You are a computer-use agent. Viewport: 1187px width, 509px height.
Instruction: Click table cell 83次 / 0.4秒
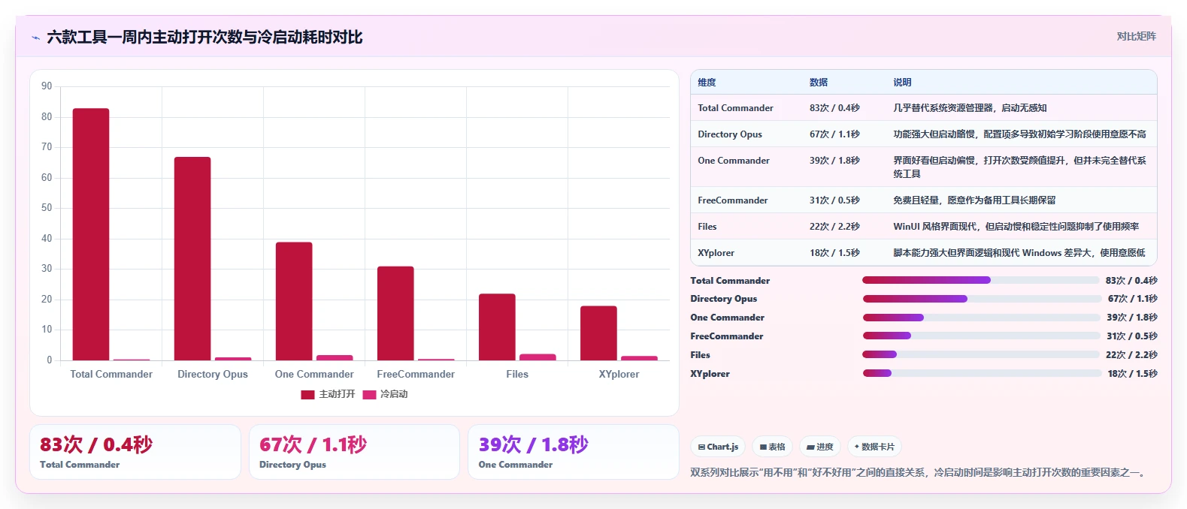834,108
